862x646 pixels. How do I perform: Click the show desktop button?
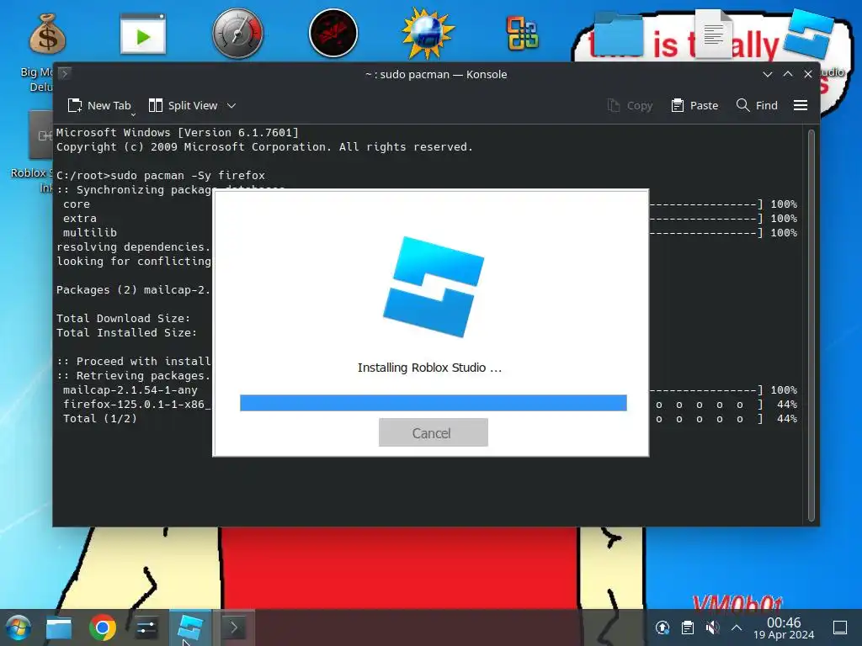[x=840, y=627]
